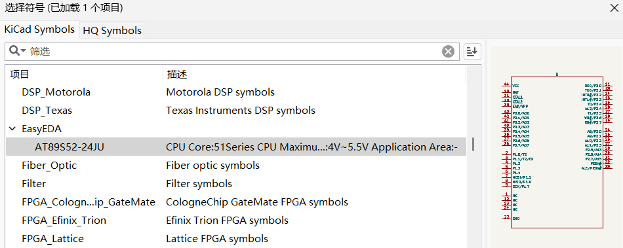
Task: Switch to the HQ Symbols tab
Action: click(x=112, y=31)
